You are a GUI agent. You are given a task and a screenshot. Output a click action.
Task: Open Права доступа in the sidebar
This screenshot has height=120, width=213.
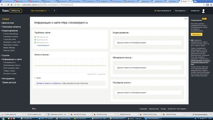(x=9, y=82)
